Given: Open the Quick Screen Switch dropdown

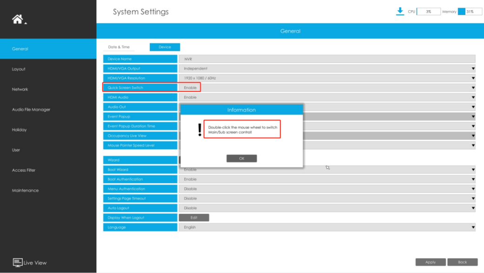Looking at the screenshot, I should [x=327, y=87].
